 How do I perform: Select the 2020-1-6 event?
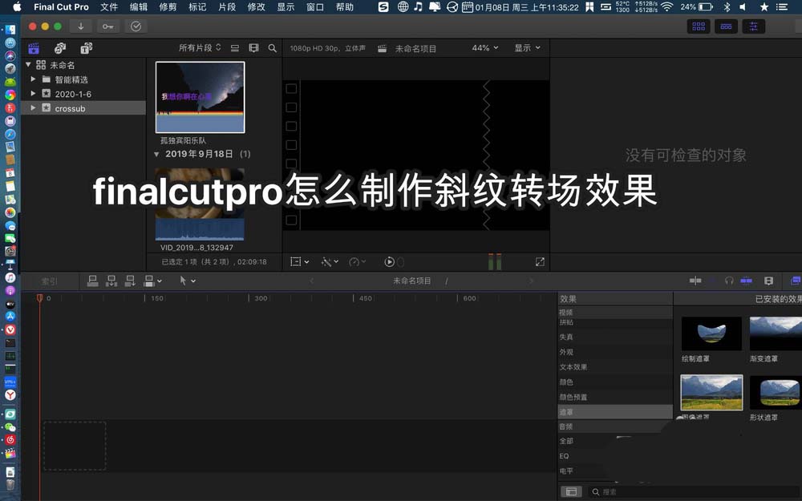pos(73,94)
